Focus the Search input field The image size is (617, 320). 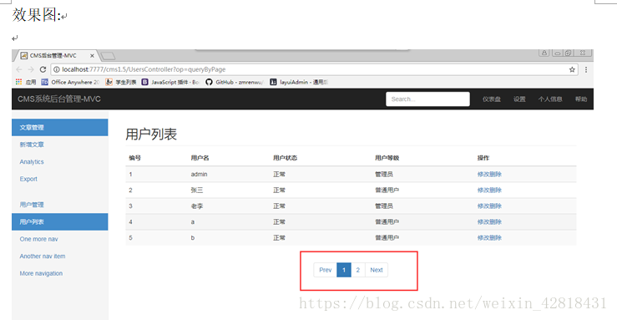[427, 99]
